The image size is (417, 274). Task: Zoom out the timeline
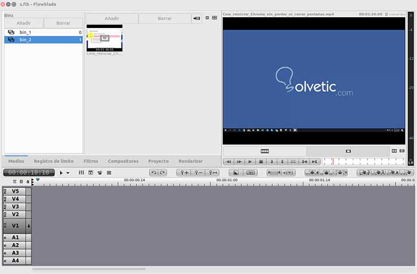click(198, 173)
